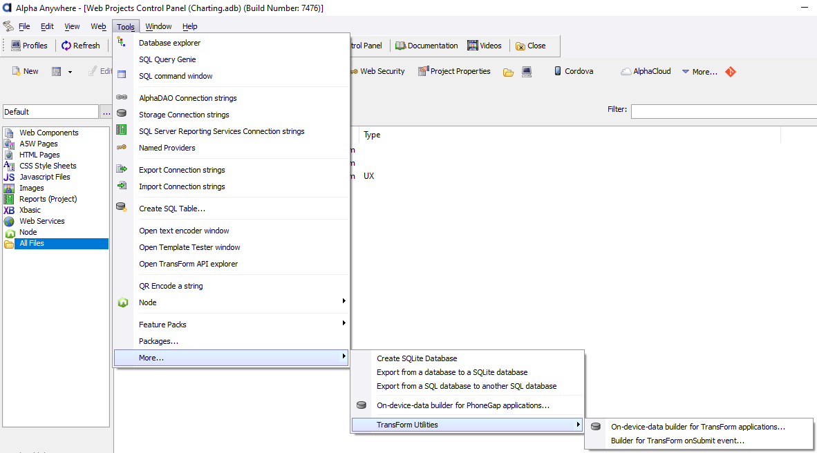This screenshot has height=453, width=817.
Task: Open On-device-data builder for TransForm applications
Action: (699, 427)
